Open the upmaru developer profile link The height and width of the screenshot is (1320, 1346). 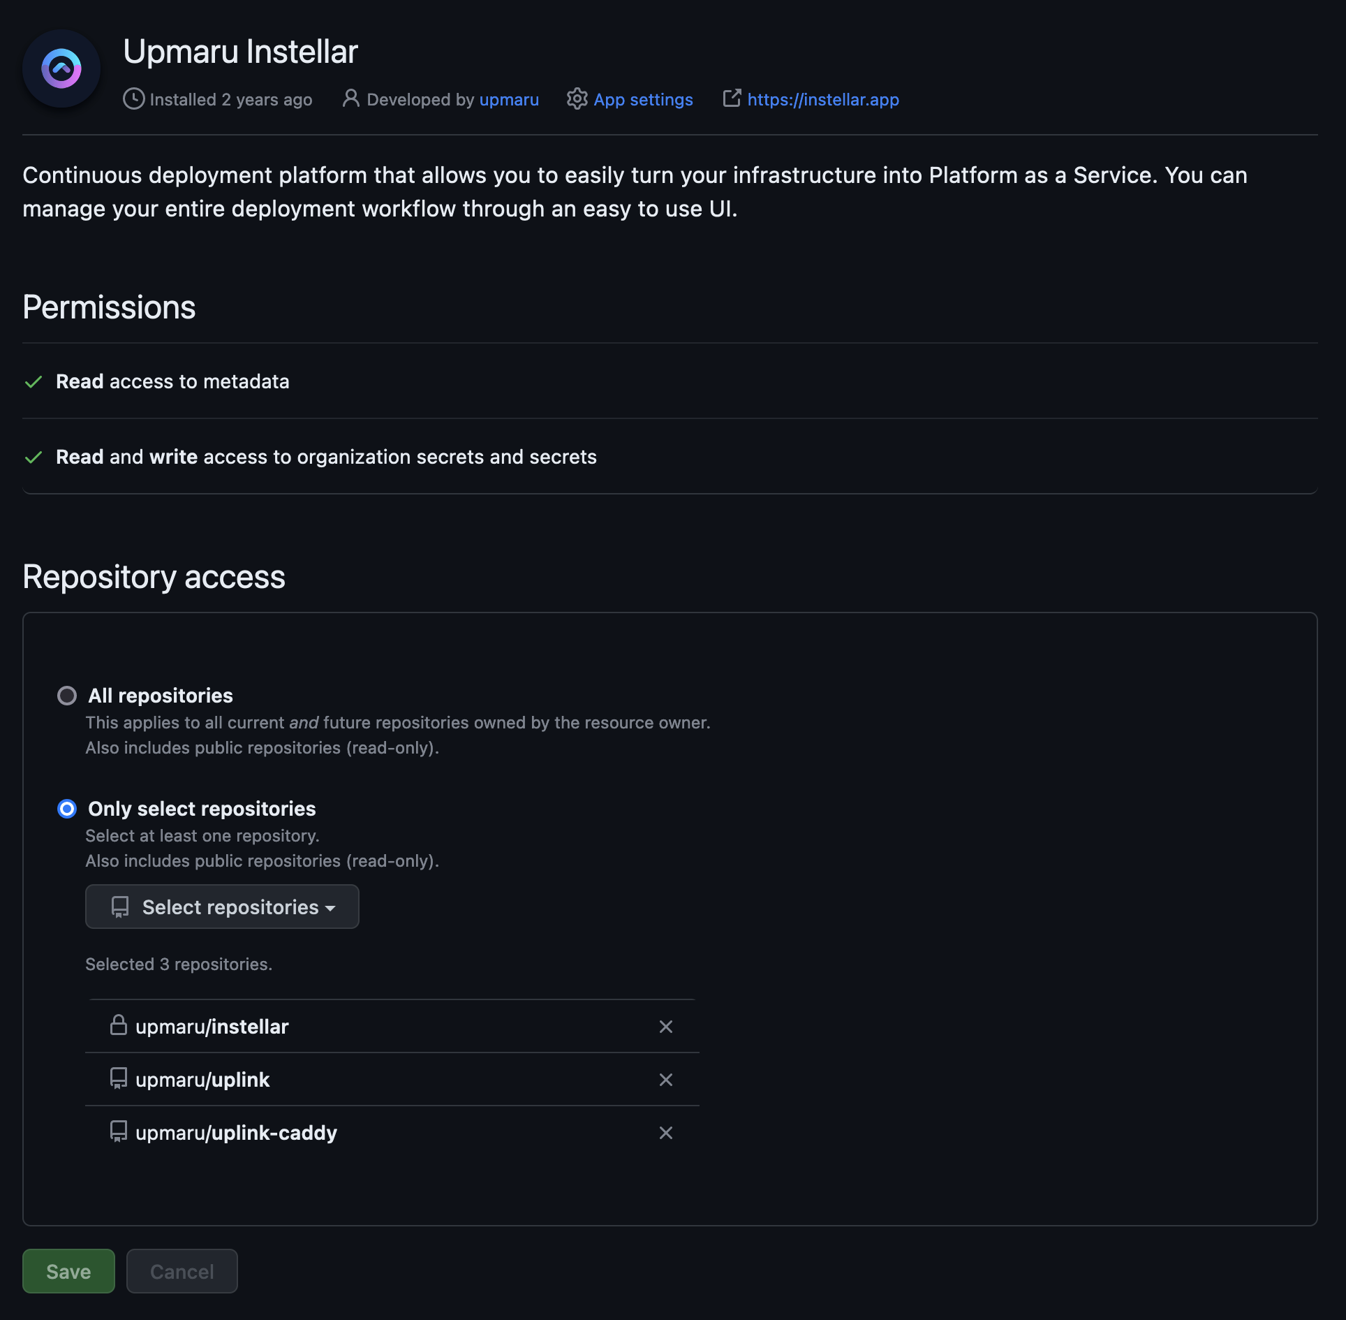click(x=509, y=99)
